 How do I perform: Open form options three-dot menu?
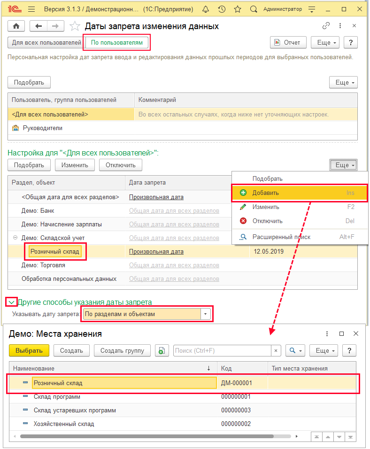point(340,26)
